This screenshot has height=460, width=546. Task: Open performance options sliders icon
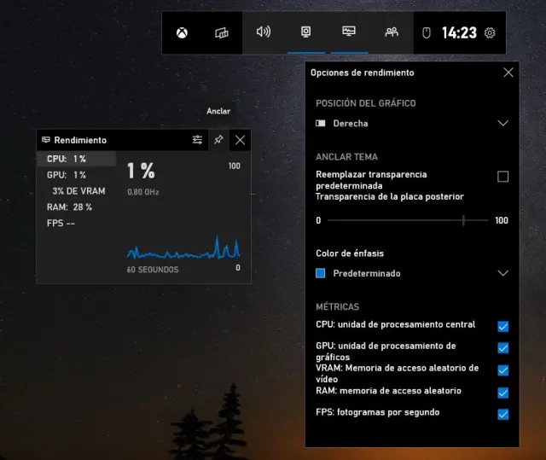pyautogui.click(x=198, y=140)
